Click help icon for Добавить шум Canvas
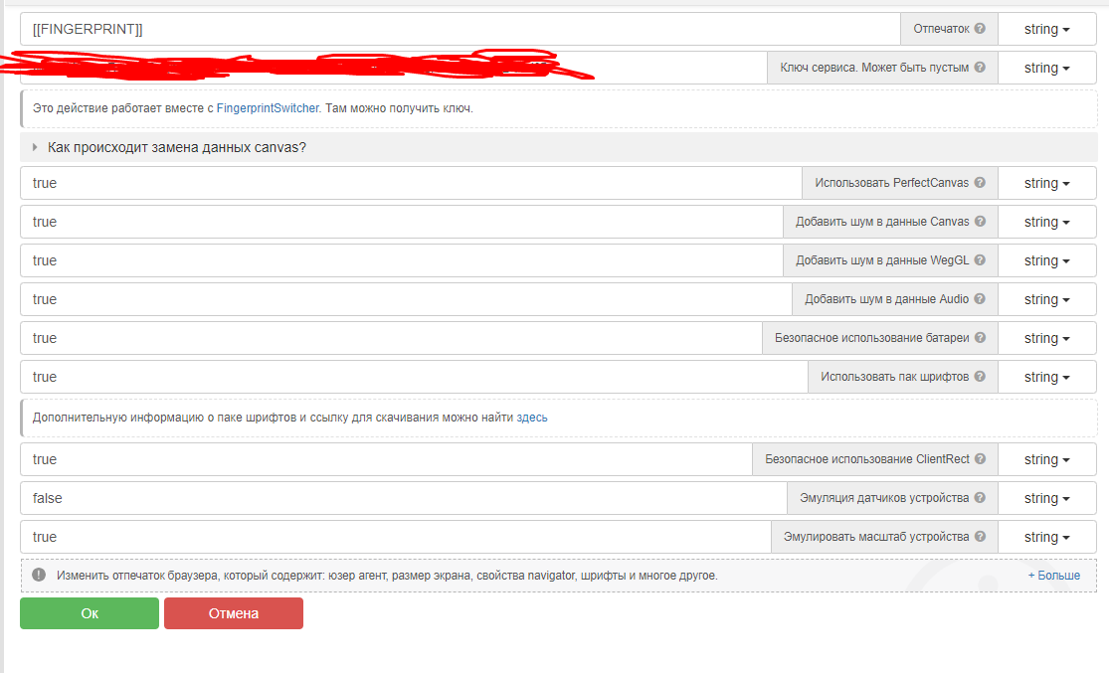This screenshot has width=1109, height=673. coord(980,222)
